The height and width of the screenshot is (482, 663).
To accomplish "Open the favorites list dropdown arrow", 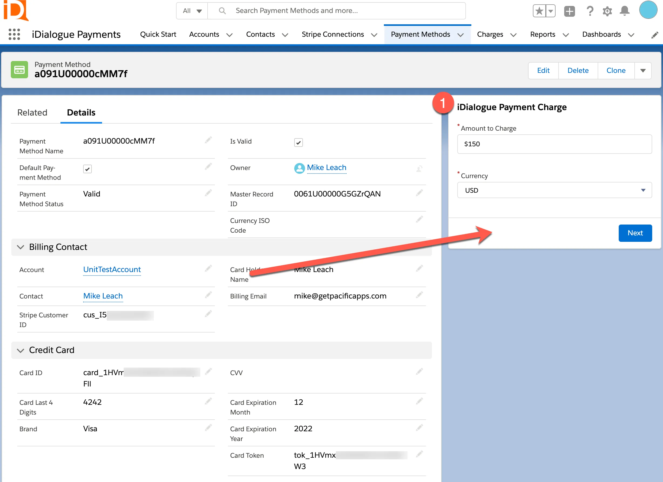I will point(550,11).
